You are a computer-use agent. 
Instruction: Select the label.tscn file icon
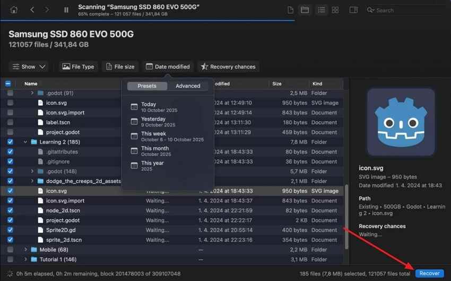tap(40, 122)
